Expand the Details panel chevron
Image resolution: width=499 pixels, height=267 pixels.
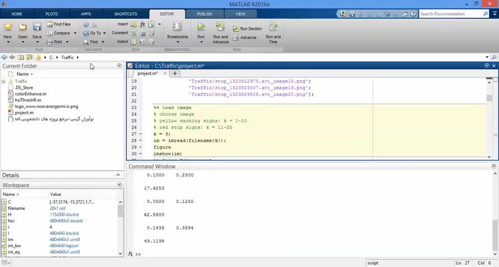[118, 175]
